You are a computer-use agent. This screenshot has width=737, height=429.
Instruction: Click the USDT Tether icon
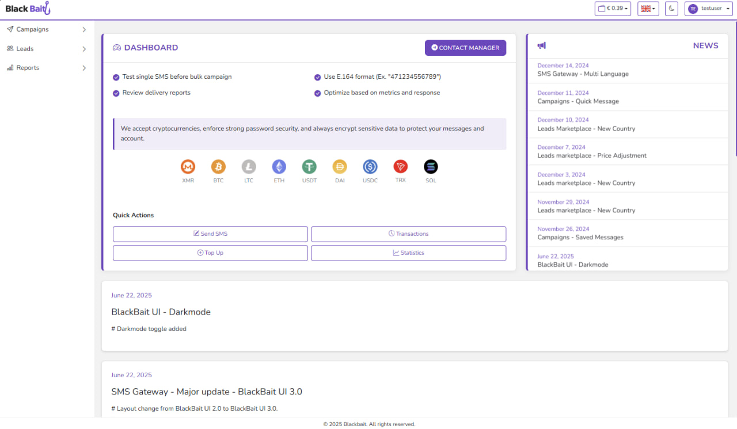[x=309, y=167]
